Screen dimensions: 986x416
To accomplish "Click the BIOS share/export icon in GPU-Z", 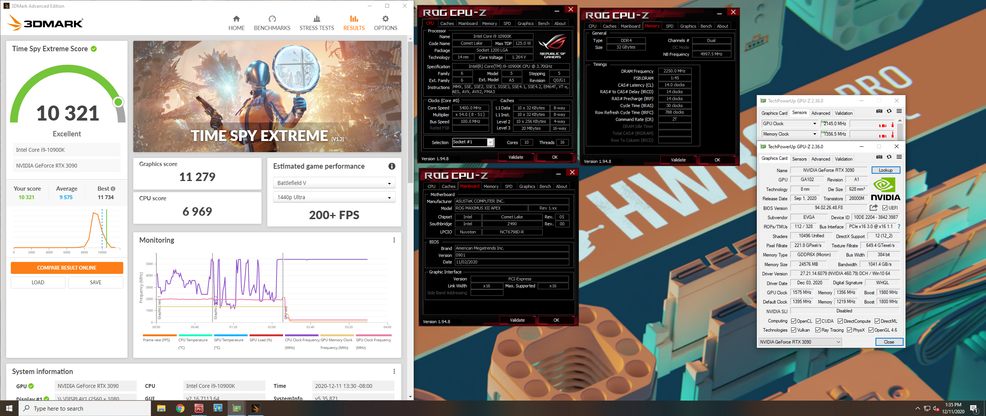I will tap(874, 208).
